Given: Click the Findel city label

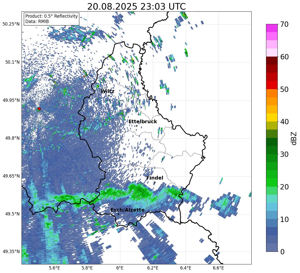Looking at the screenshot, I should click(155, 178).
